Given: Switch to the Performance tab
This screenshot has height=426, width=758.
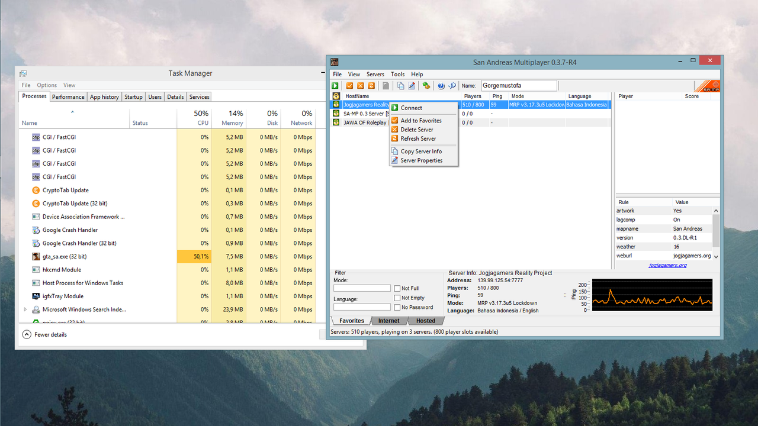Looking at the screenshot, I should (x=68, y=97).
